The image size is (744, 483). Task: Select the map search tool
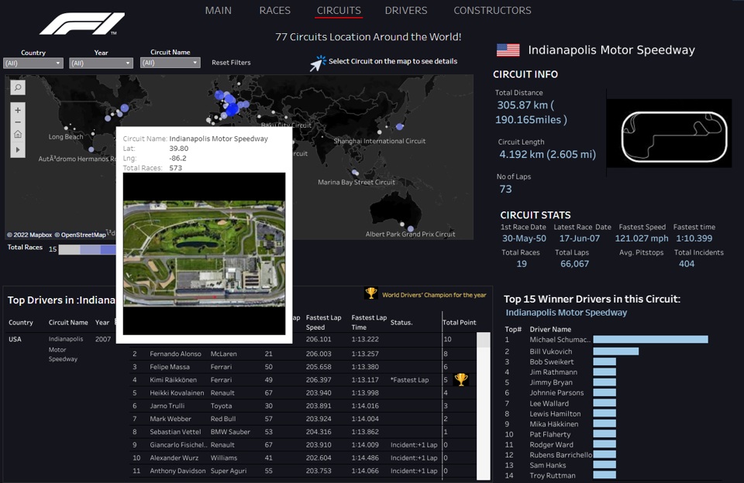16,87
